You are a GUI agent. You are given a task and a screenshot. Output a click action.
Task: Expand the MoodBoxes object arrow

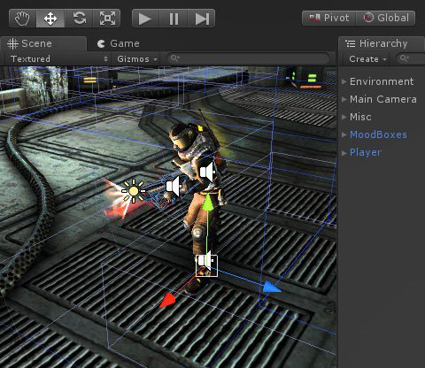pyautogui.click(x=344, y=134)
